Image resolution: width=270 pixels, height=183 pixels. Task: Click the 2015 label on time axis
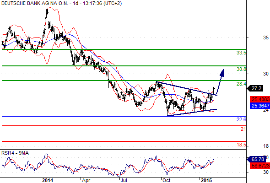(206, 180)
